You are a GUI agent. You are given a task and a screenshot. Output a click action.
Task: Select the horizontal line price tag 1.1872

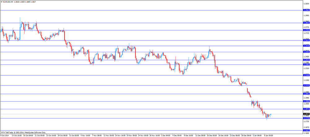306,109
